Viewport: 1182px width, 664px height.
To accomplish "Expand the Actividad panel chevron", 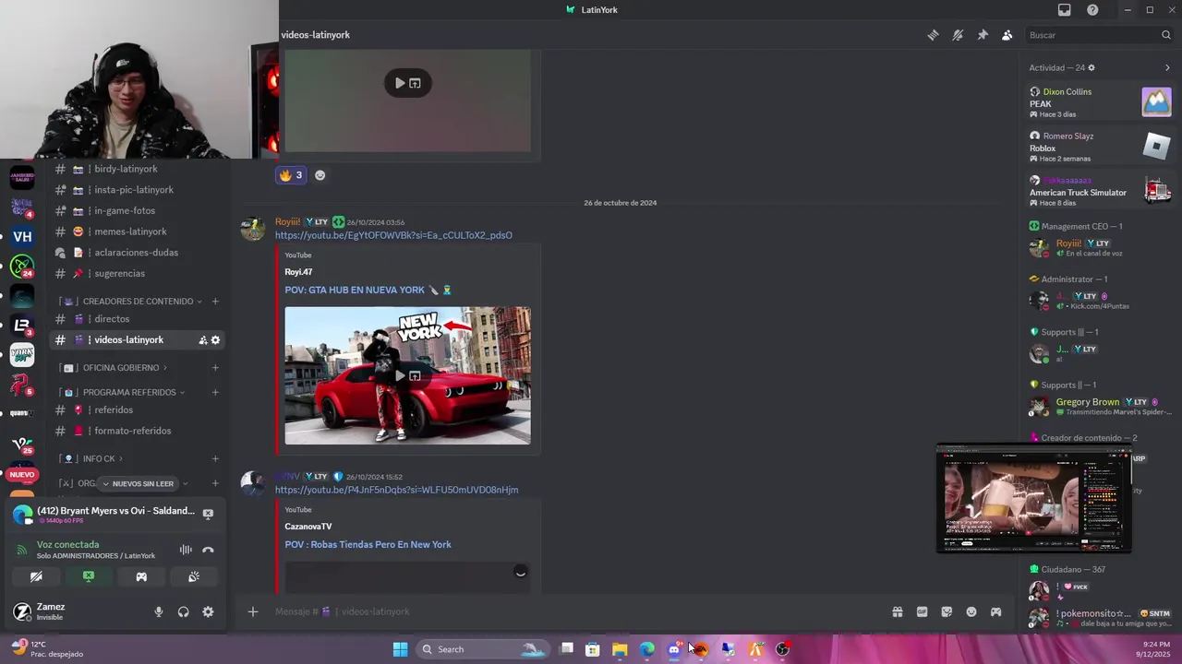I will coord(1167,67).
